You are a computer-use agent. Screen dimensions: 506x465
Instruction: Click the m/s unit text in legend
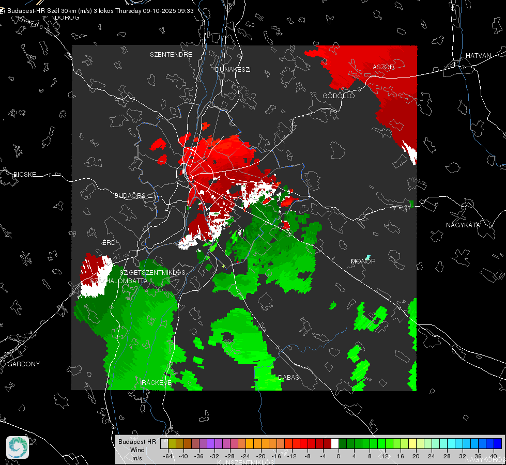[137, 458]
